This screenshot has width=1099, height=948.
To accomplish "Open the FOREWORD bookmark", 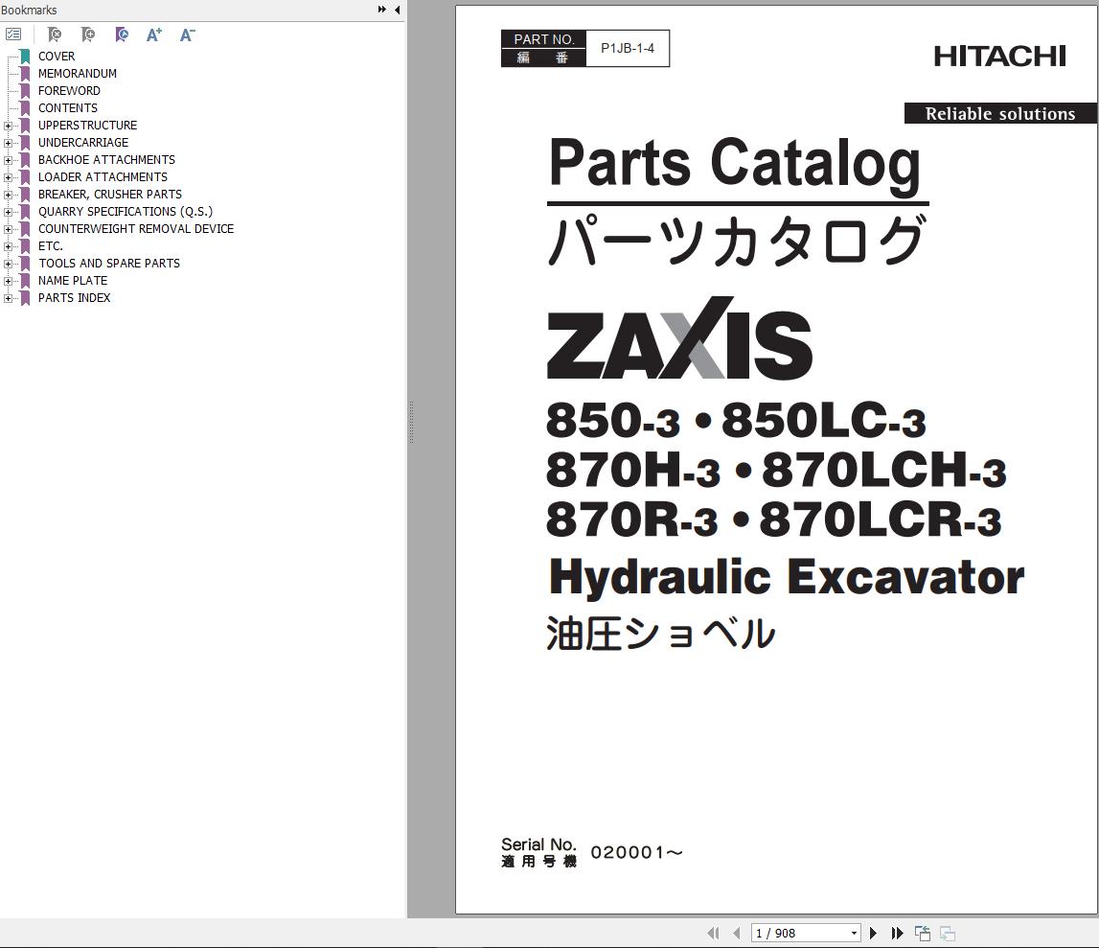I will point(69,90).
